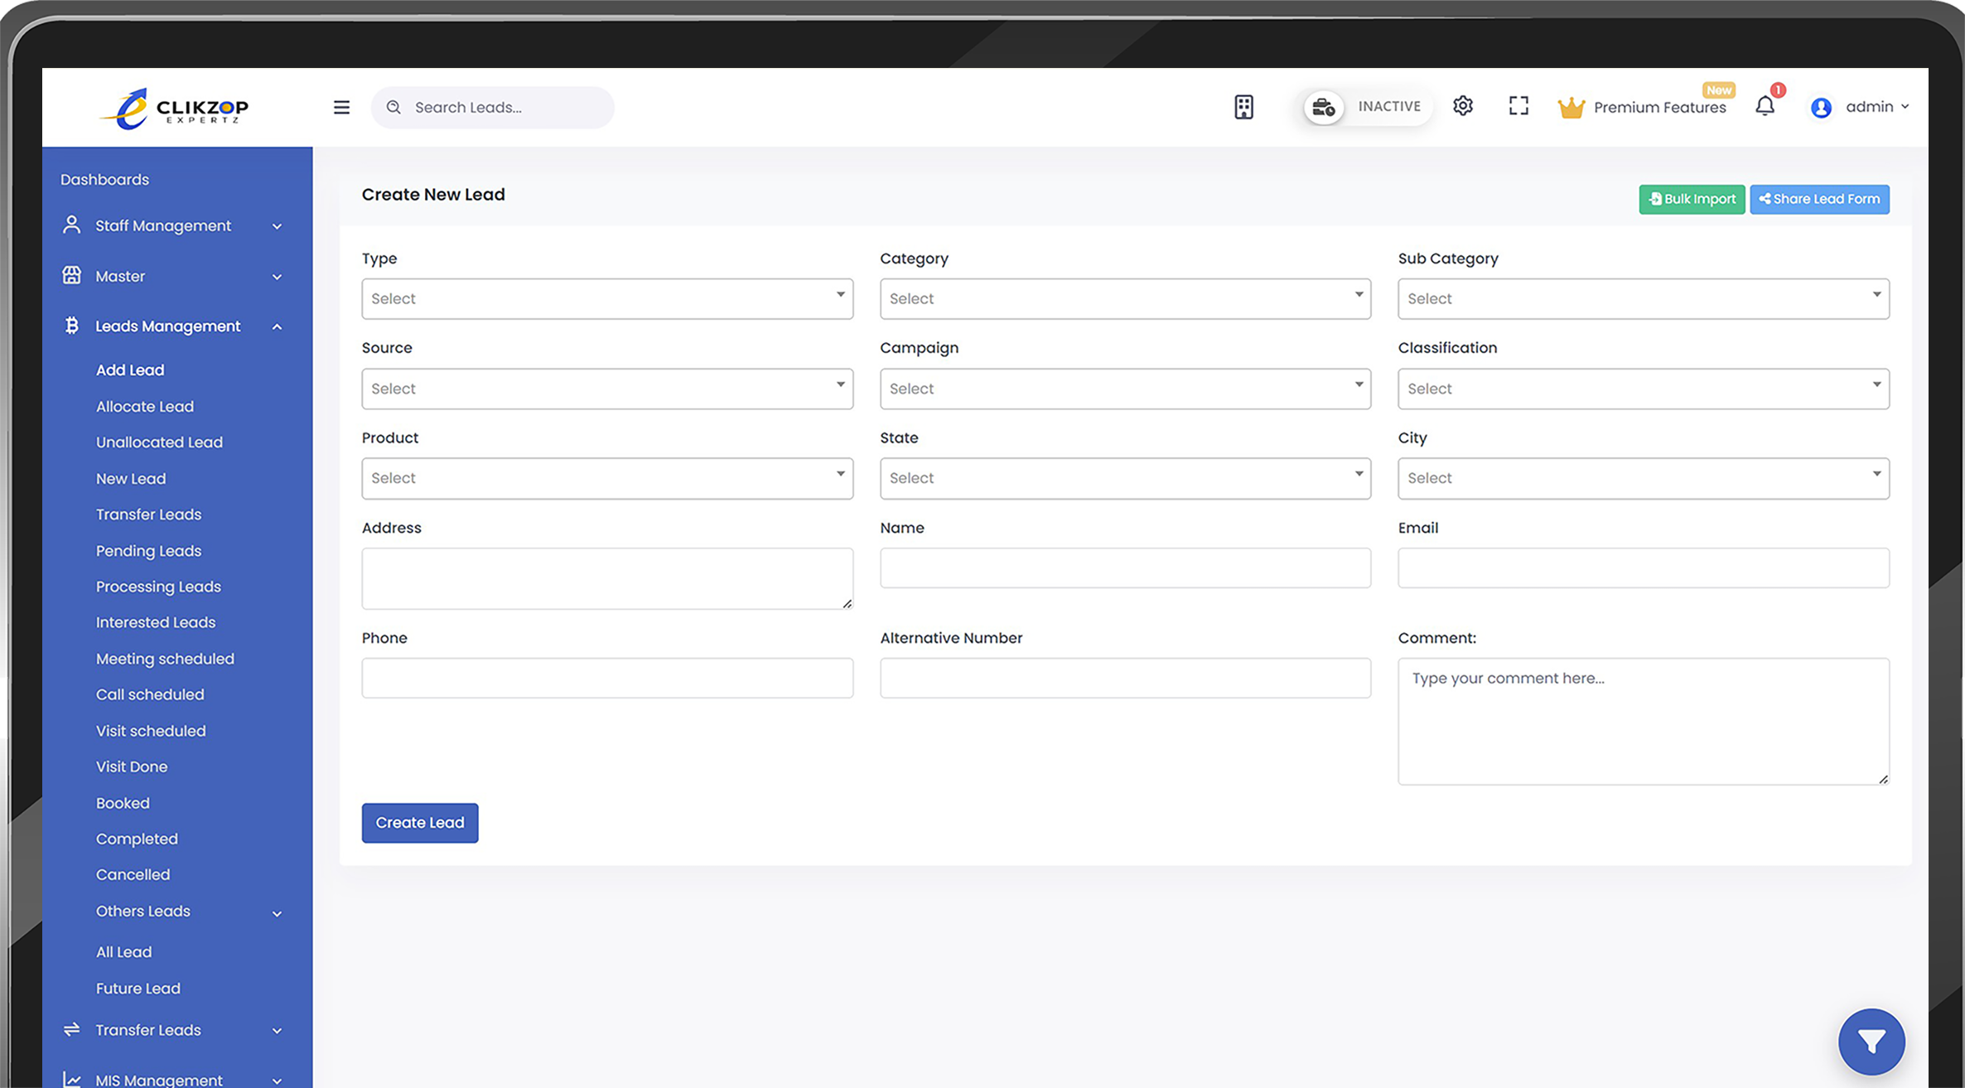Select New Lead in the sidebar
Screen dimensions: 1965x1088
[131, 478]
